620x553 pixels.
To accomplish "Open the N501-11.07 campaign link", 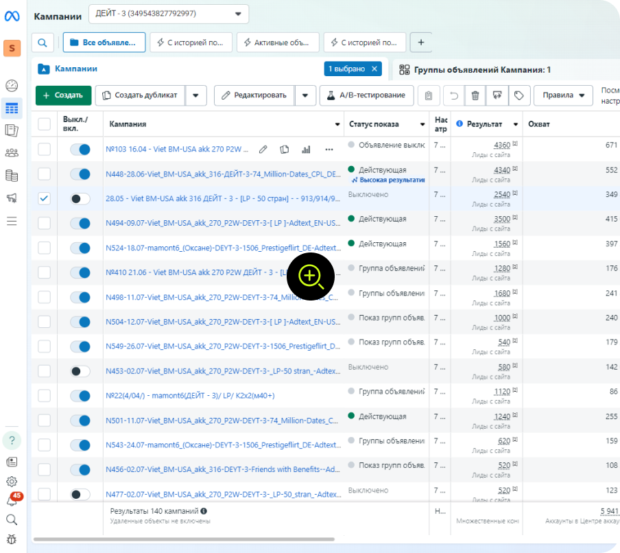I will 222,421.
